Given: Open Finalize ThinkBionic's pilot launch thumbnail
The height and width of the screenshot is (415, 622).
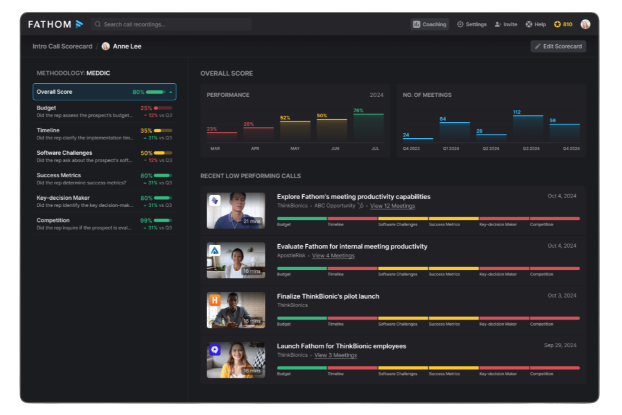Looking at the screenshot, I should [x=236, y=310].
